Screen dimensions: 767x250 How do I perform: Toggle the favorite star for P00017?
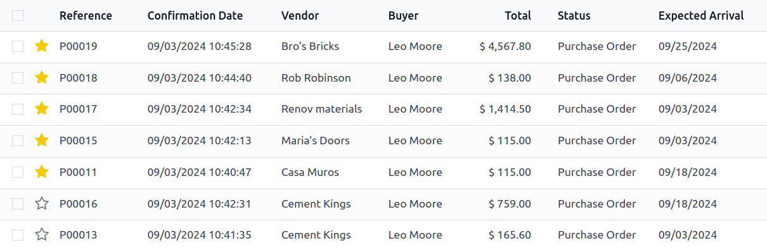(42, 109)
